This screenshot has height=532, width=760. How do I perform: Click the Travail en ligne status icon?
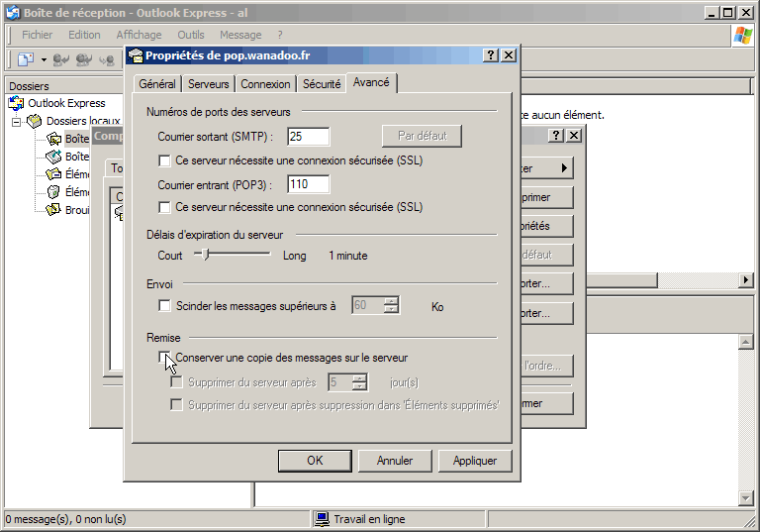point(322,519)
